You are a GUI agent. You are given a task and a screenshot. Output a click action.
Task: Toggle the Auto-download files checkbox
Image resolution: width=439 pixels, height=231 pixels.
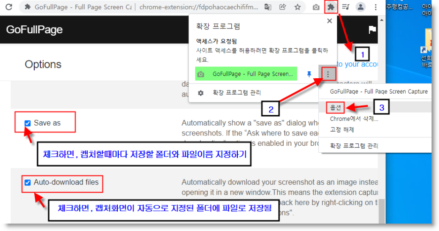[27, 183]
